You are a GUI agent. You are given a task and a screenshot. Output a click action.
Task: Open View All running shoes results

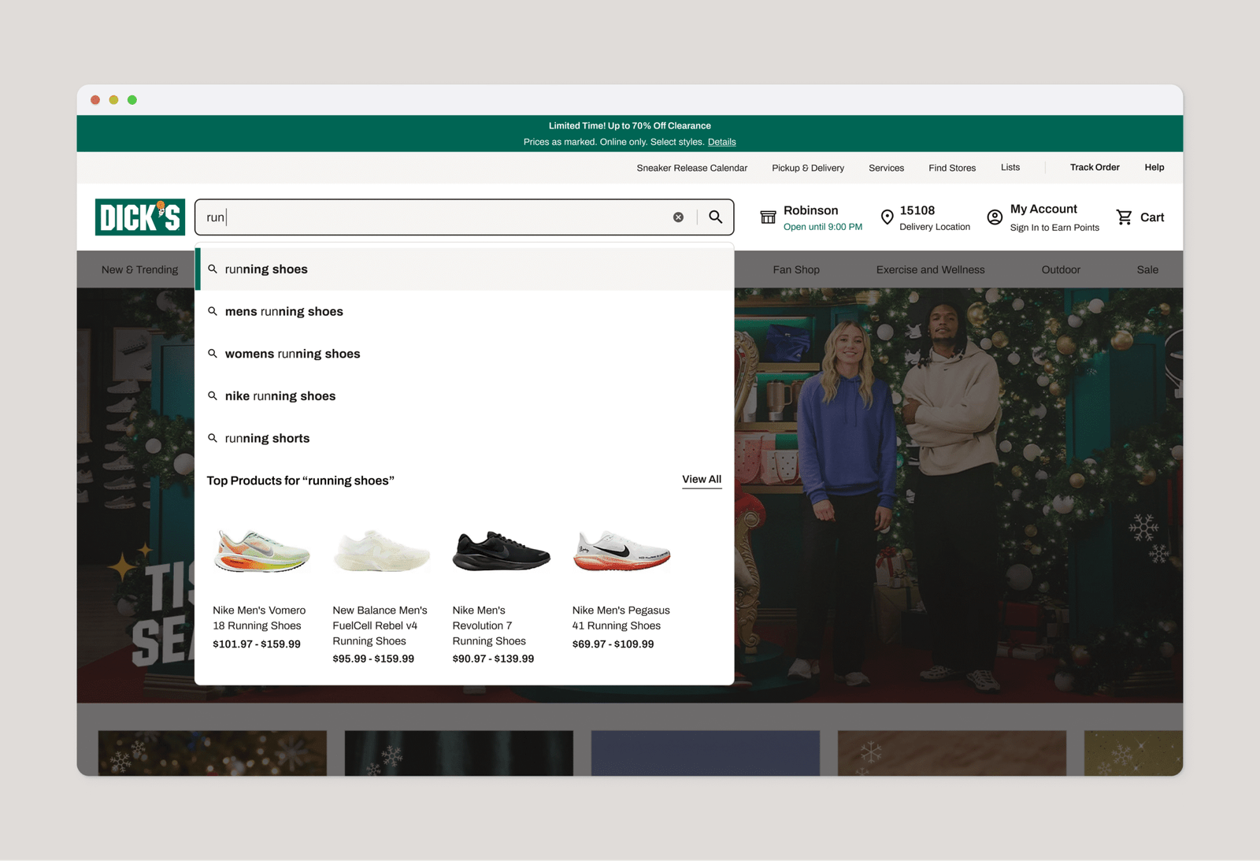(x=701, y=478)
